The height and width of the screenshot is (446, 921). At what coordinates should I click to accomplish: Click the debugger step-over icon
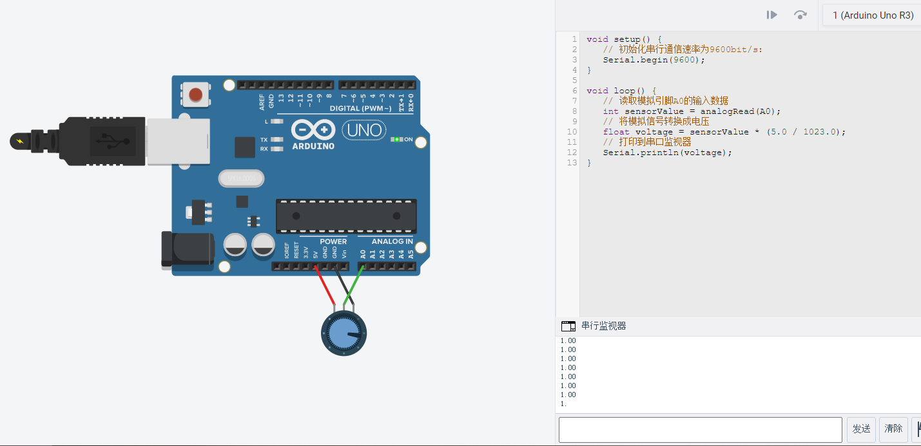click(x=800, y=15)
